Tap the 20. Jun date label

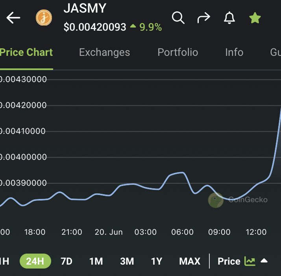click(x=109, y=232)
